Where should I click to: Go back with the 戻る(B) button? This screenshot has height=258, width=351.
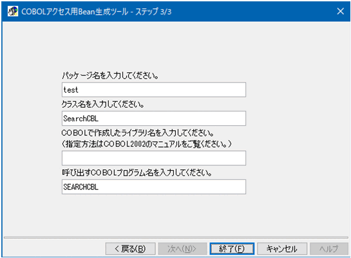(130, 248)
